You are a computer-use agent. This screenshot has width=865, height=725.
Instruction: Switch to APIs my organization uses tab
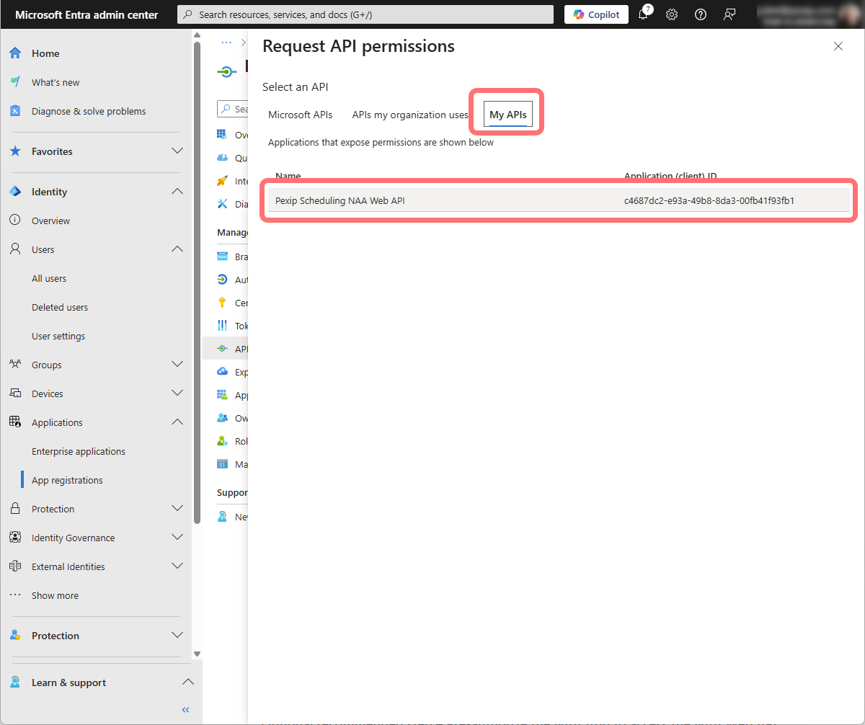pyautogui.click(x=409, y=115)
